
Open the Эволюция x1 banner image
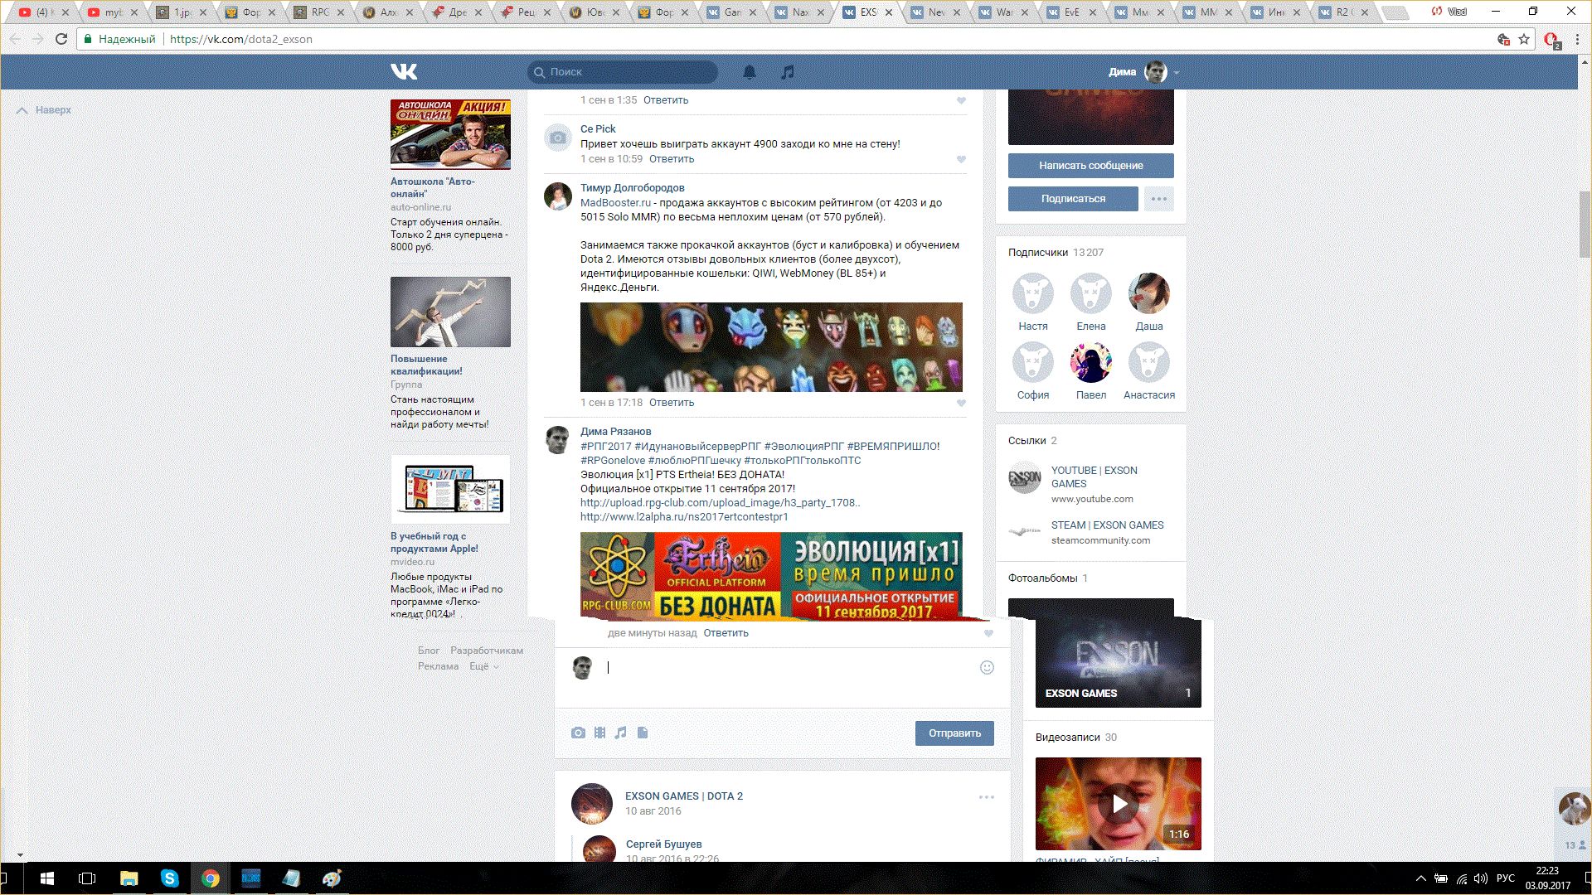771,576
